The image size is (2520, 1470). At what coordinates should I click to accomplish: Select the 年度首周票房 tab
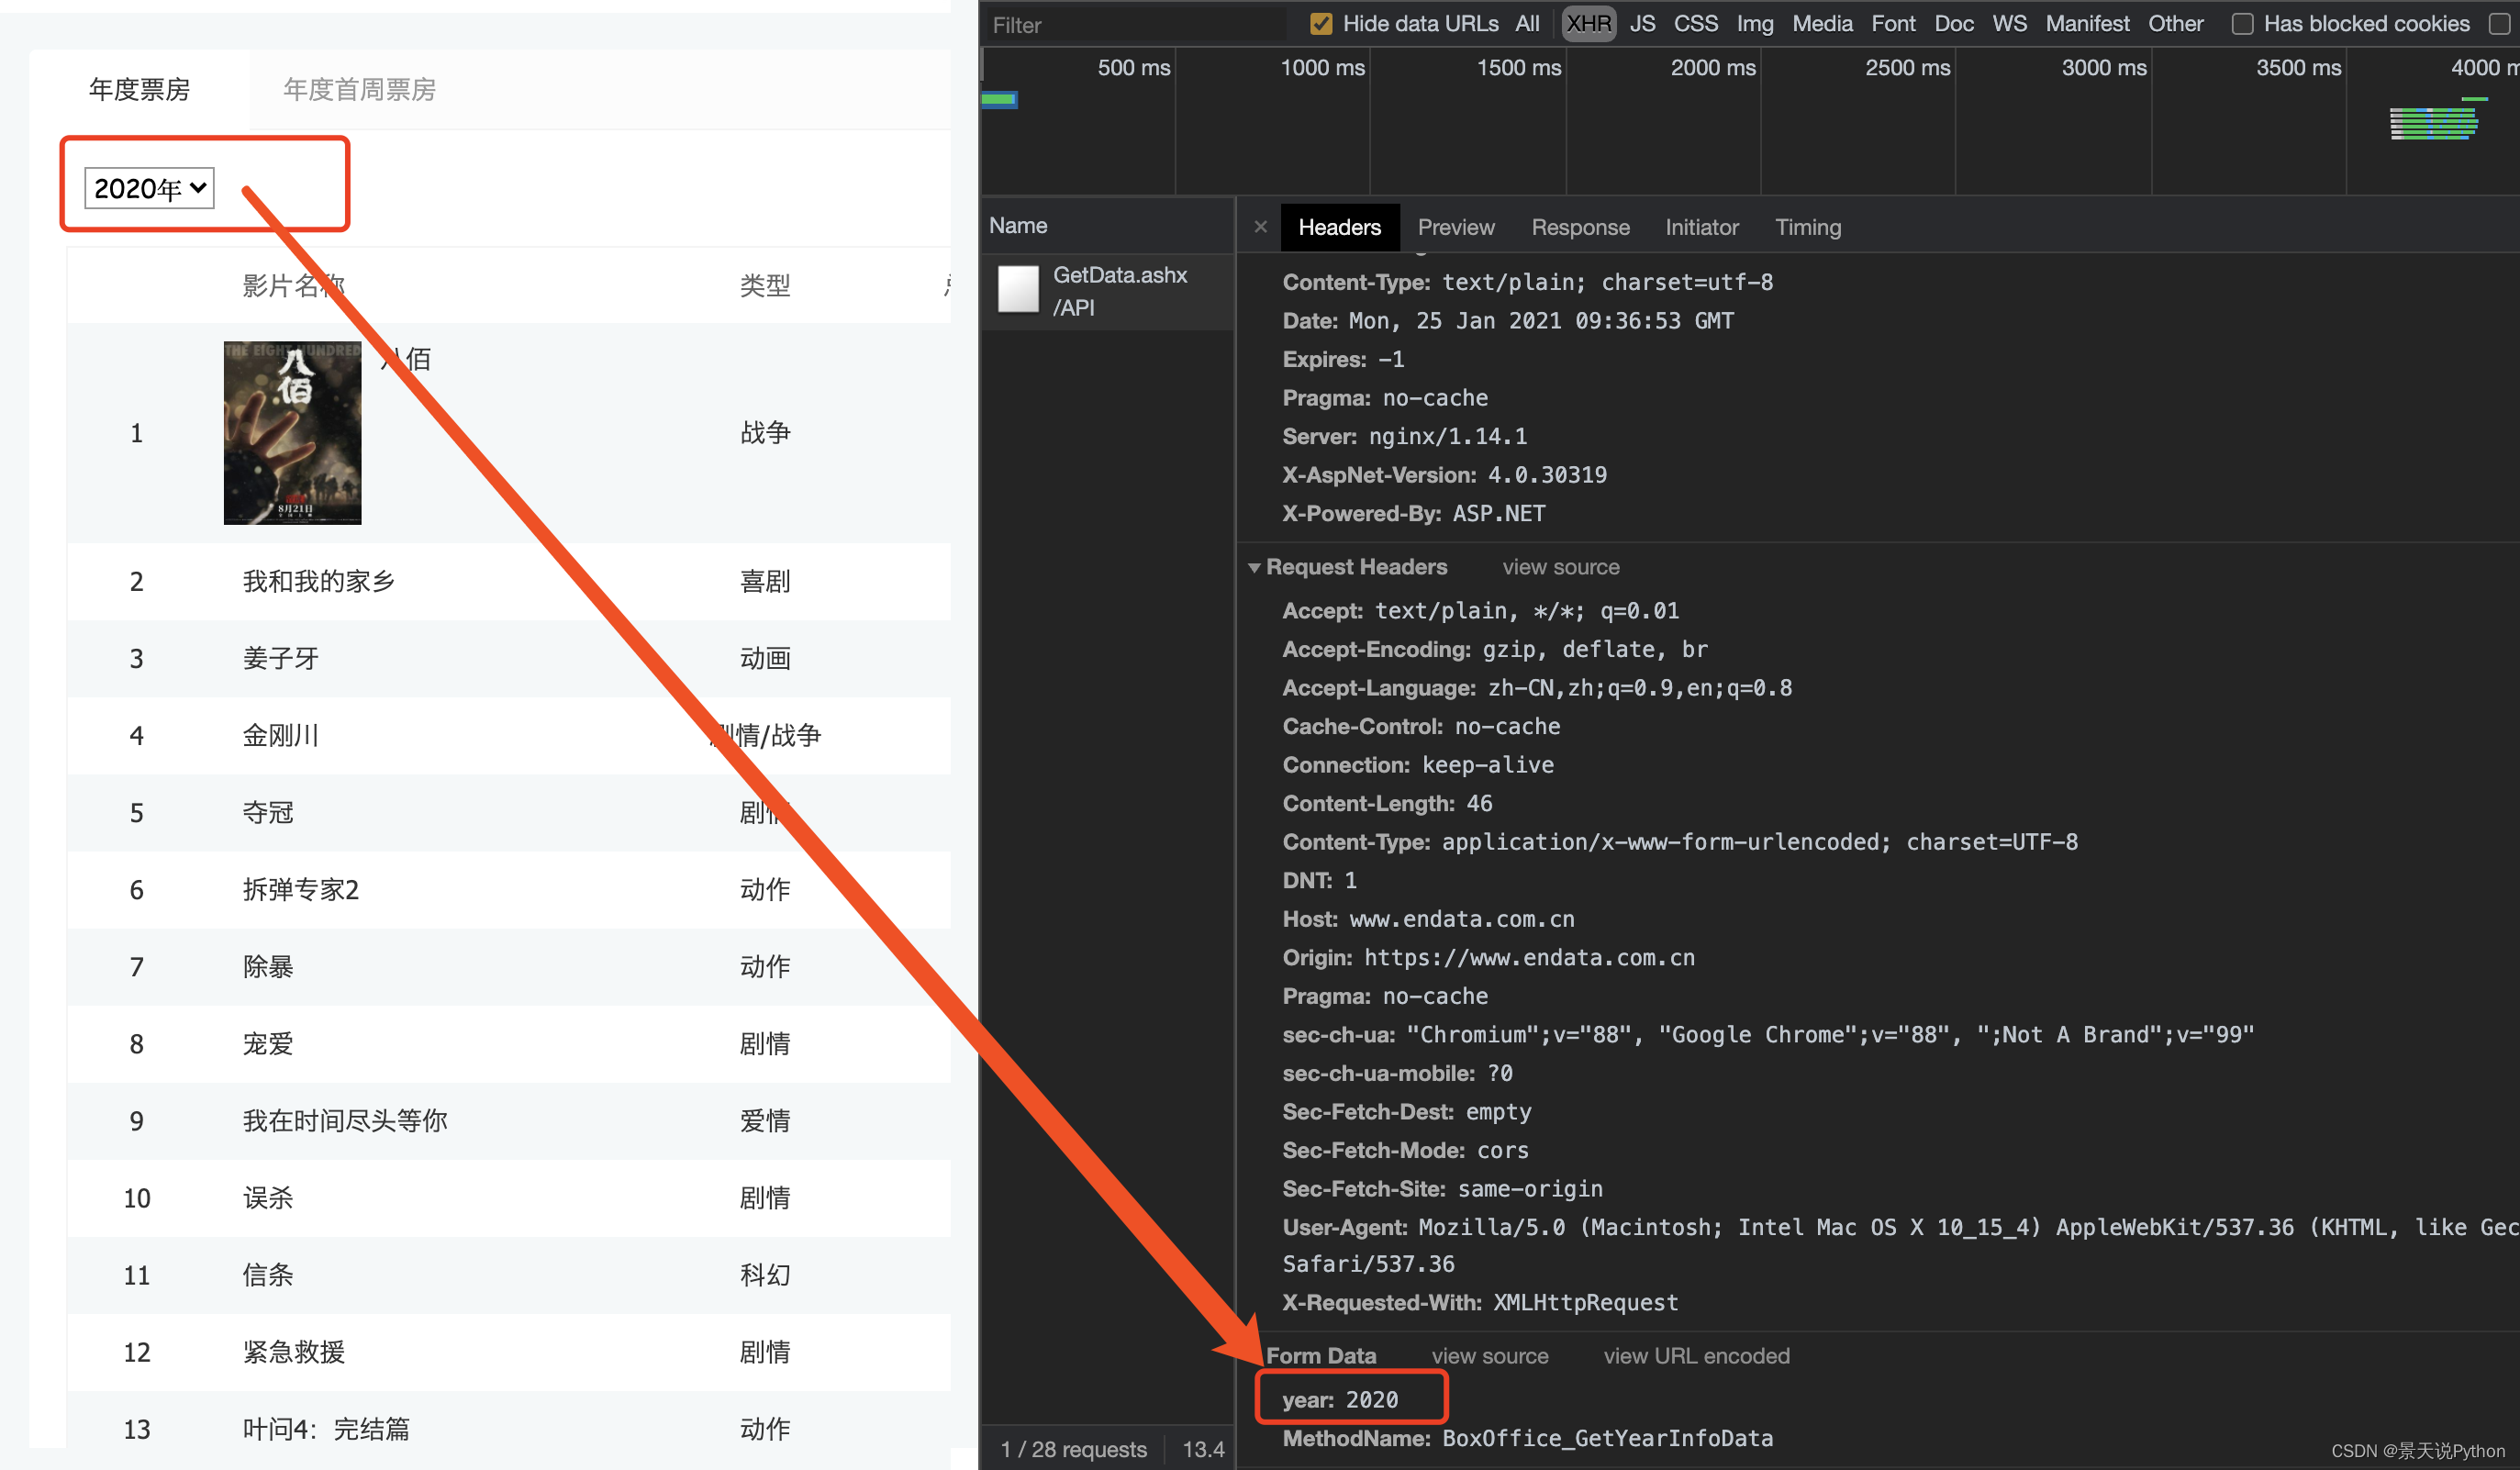pyautogui.click(x=359, y=90)
